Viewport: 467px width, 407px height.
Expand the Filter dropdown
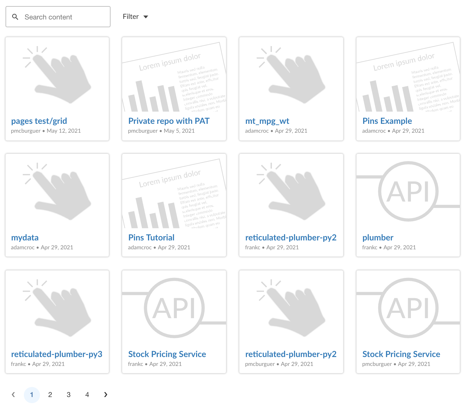click(x=135, y=16)
